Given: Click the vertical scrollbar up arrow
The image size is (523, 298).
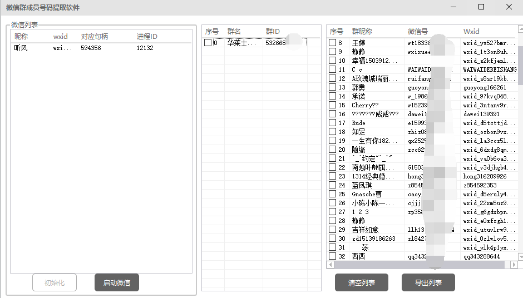Looking at the screenshot, I should tap(521, 29).
